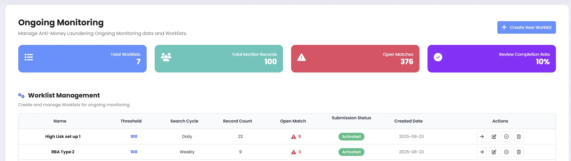
Task: Click open match count 9 warning
Action: 296,137
